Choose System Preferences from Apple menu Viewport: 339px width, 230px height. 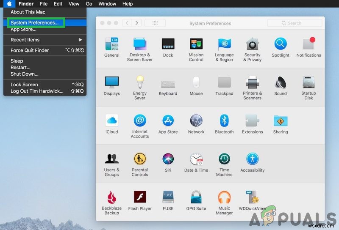click(35, 22)
